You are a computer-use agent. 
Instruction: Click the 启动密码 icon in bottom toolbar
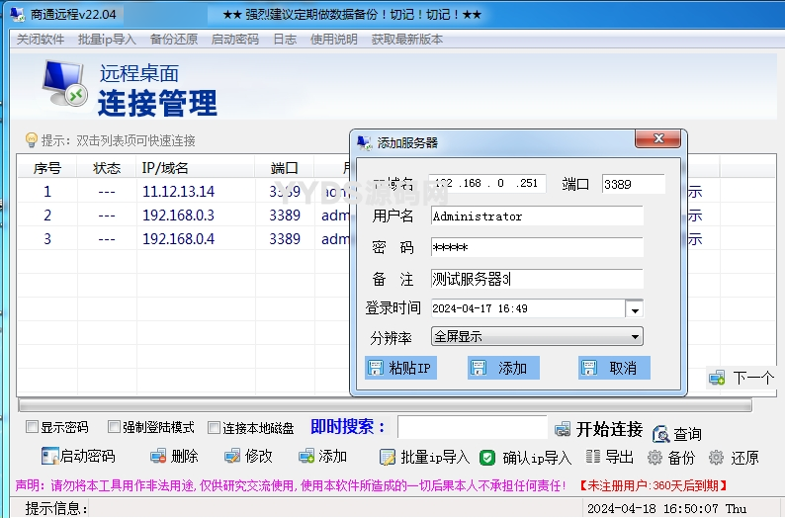[x=50, y=457]
